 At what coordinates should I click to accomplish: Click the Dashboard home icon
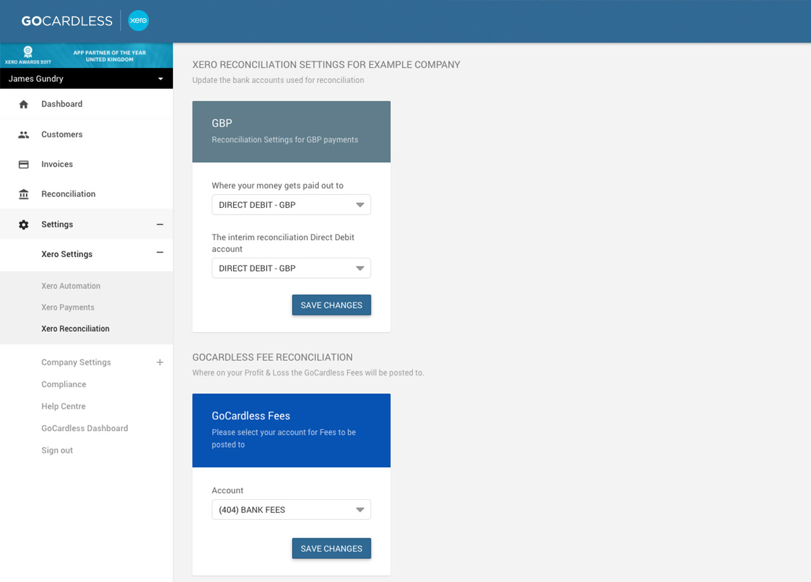pos(23,104)
